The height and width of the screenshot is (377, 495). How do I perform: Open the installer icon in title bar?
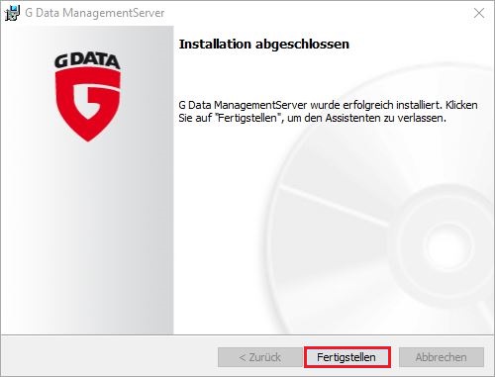tap(12, 13)
